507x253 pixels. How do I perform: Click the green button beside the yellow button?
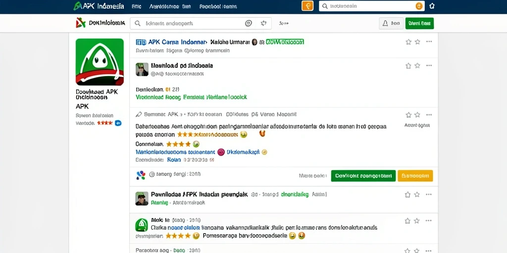pos(363,176)
